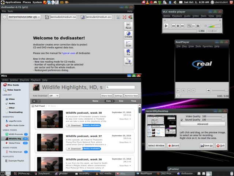
Task: Start a media Scan in dvdisaster
Action: point(128,44)
